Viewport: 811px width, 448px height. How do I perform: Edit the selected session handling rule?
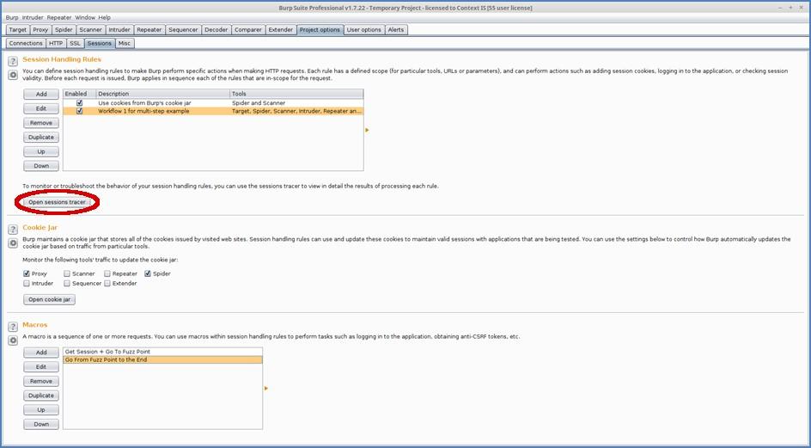pos(41,108)
